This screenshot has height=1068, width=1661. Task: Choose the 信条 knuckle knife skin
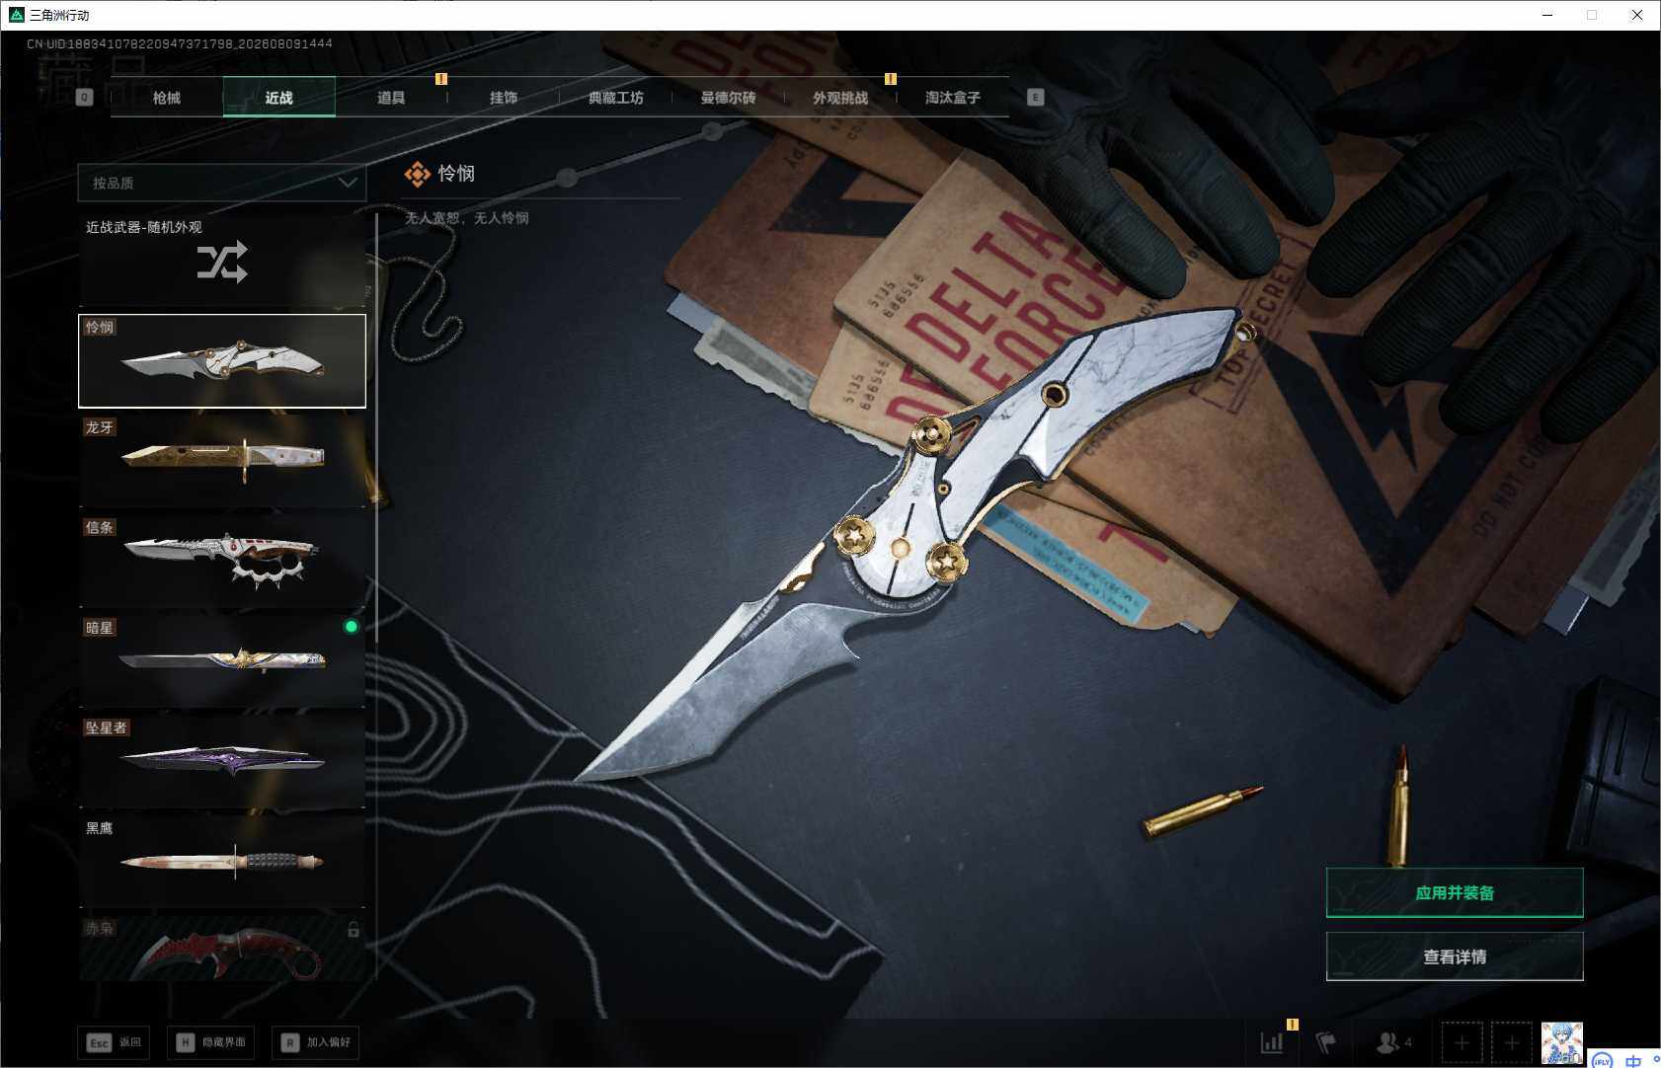point(222,562)
